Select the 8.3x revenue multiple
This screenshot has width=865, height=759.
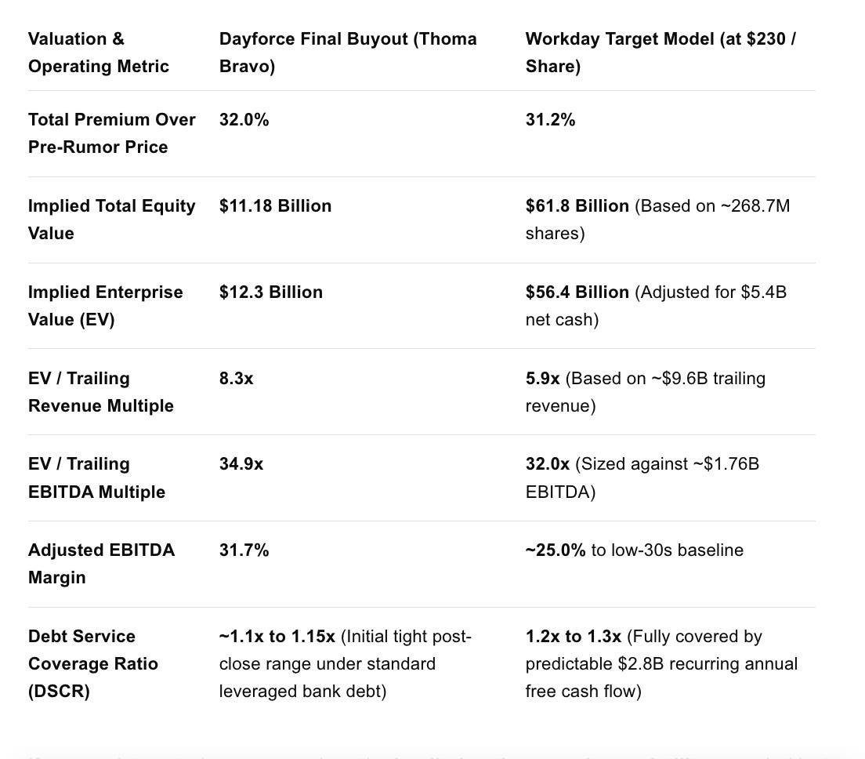click(236, 378)
